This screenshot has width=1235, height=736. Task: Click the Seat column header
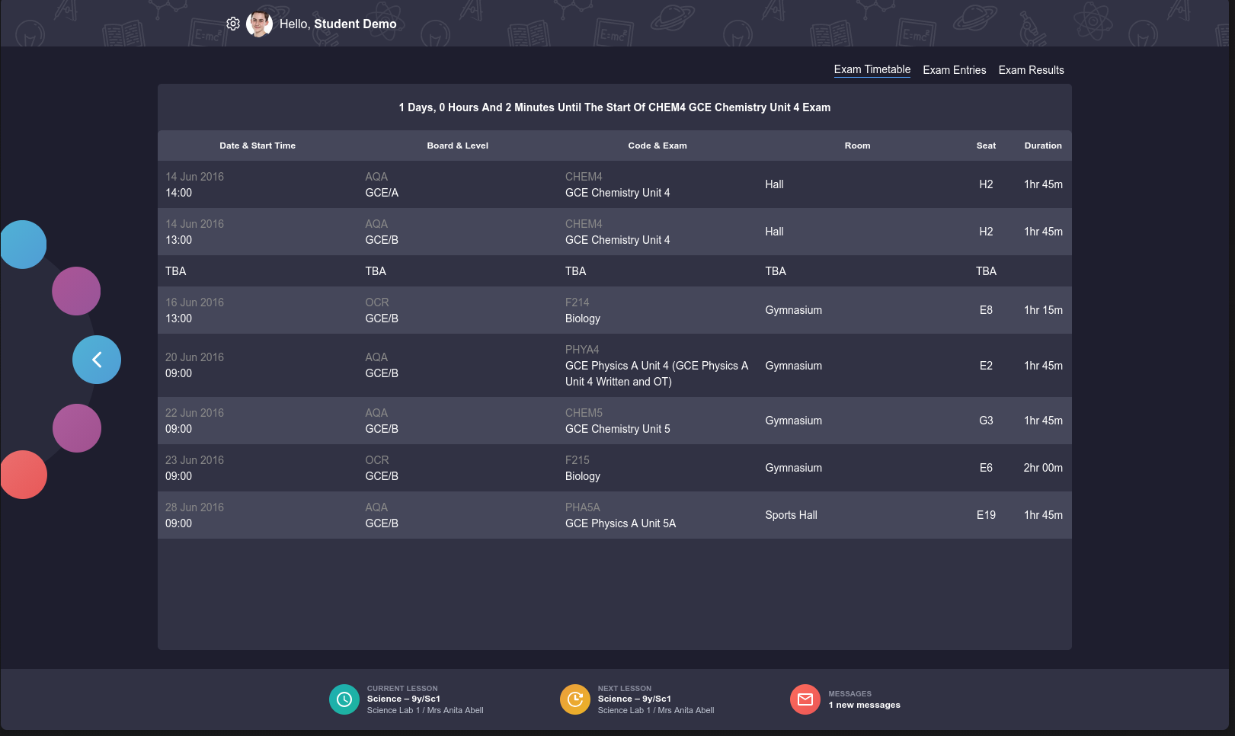[x=986, y=146]
